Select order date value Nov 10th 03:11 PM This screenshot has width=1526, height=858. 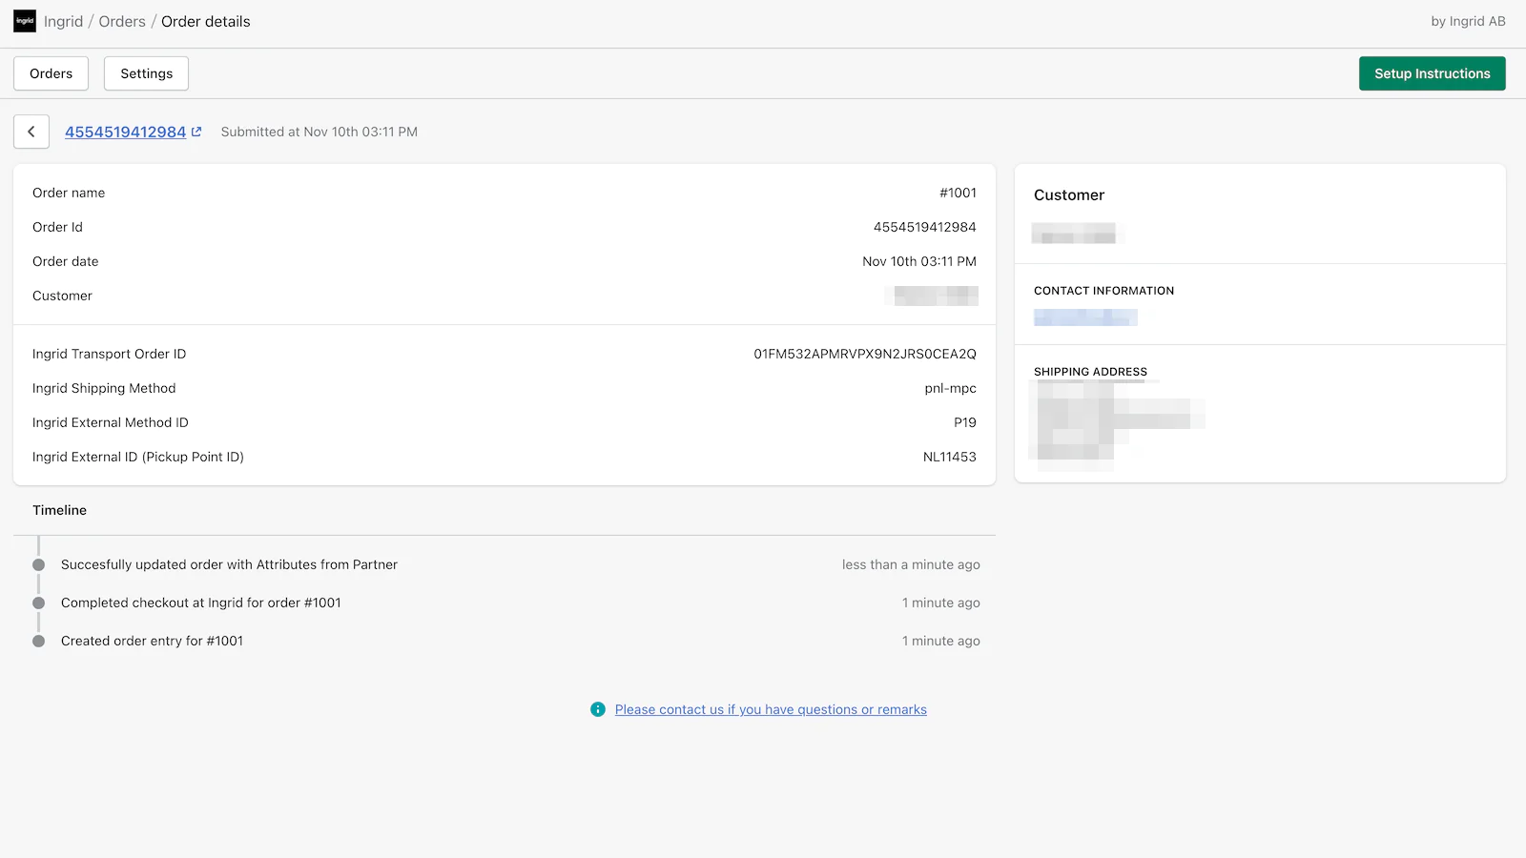(x=919, y=261)
